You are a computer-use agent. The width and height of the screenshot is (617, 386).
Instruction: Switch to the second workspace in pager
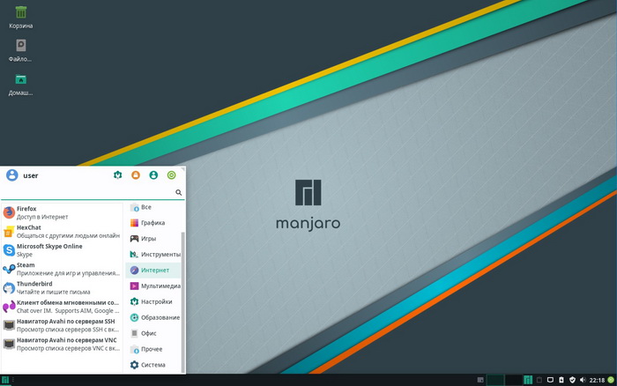[514, 380]
